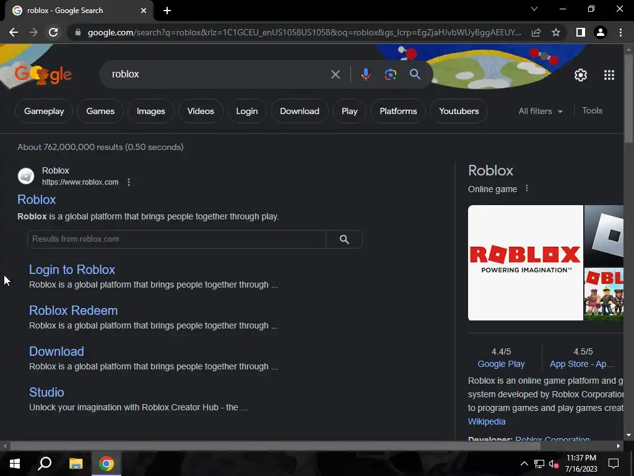This screenshot has width=634, height=476.
Task: Select the Youtubers filter chip
Action: pos(459,111)
